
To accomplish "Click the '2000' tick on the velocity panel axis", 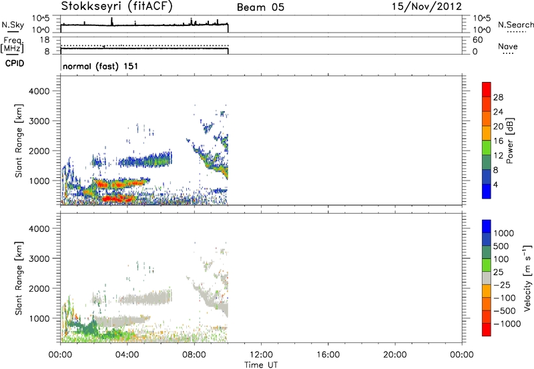I will 39,288.
